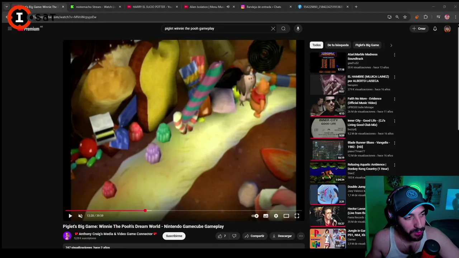Open the Faith No More - Evidence title

[x=364, y=101]
